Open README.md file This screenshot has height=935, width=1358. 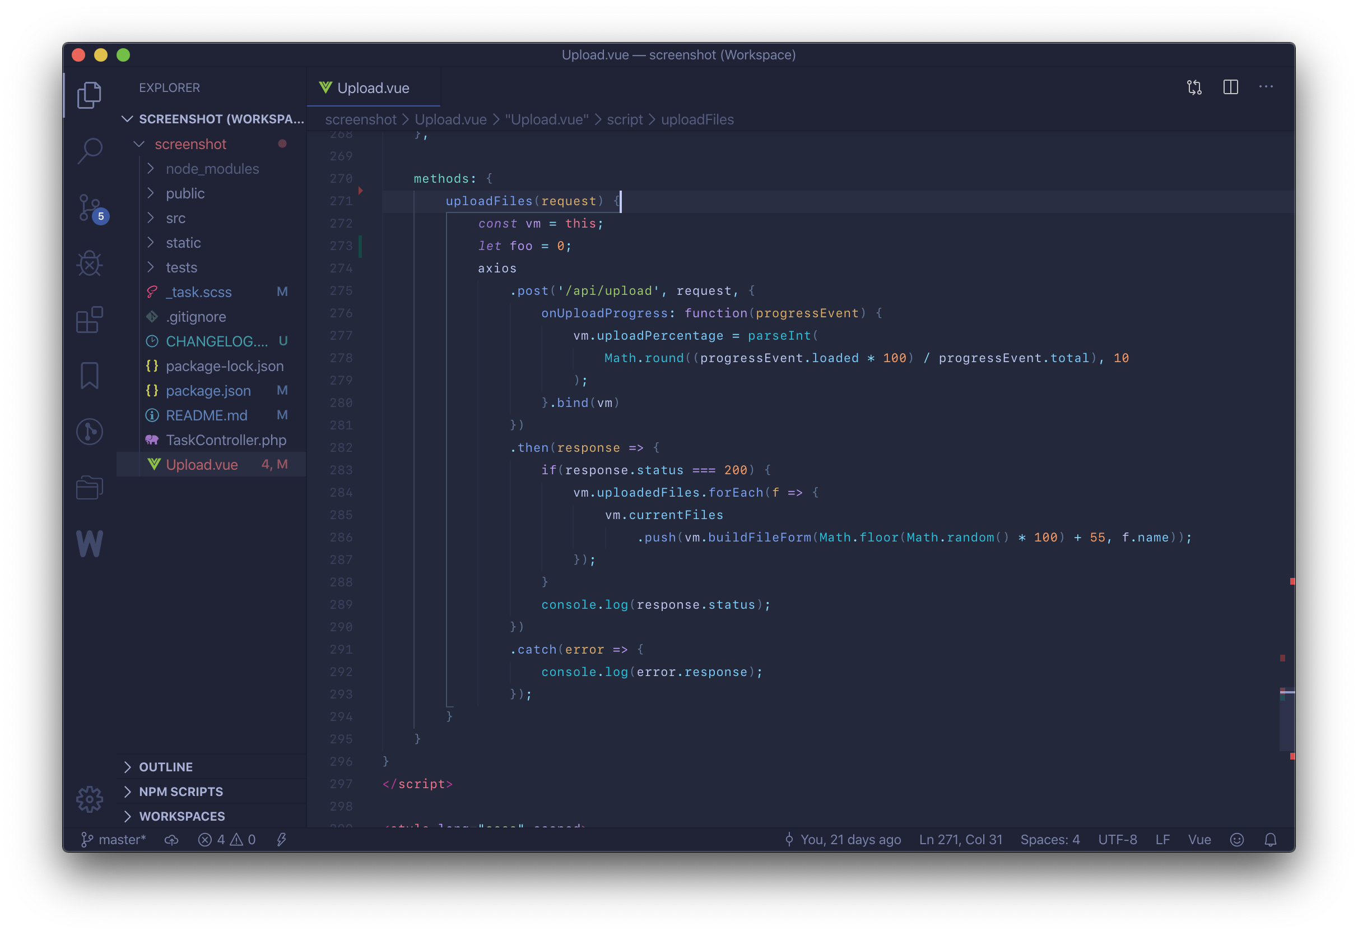click(211, 415)
